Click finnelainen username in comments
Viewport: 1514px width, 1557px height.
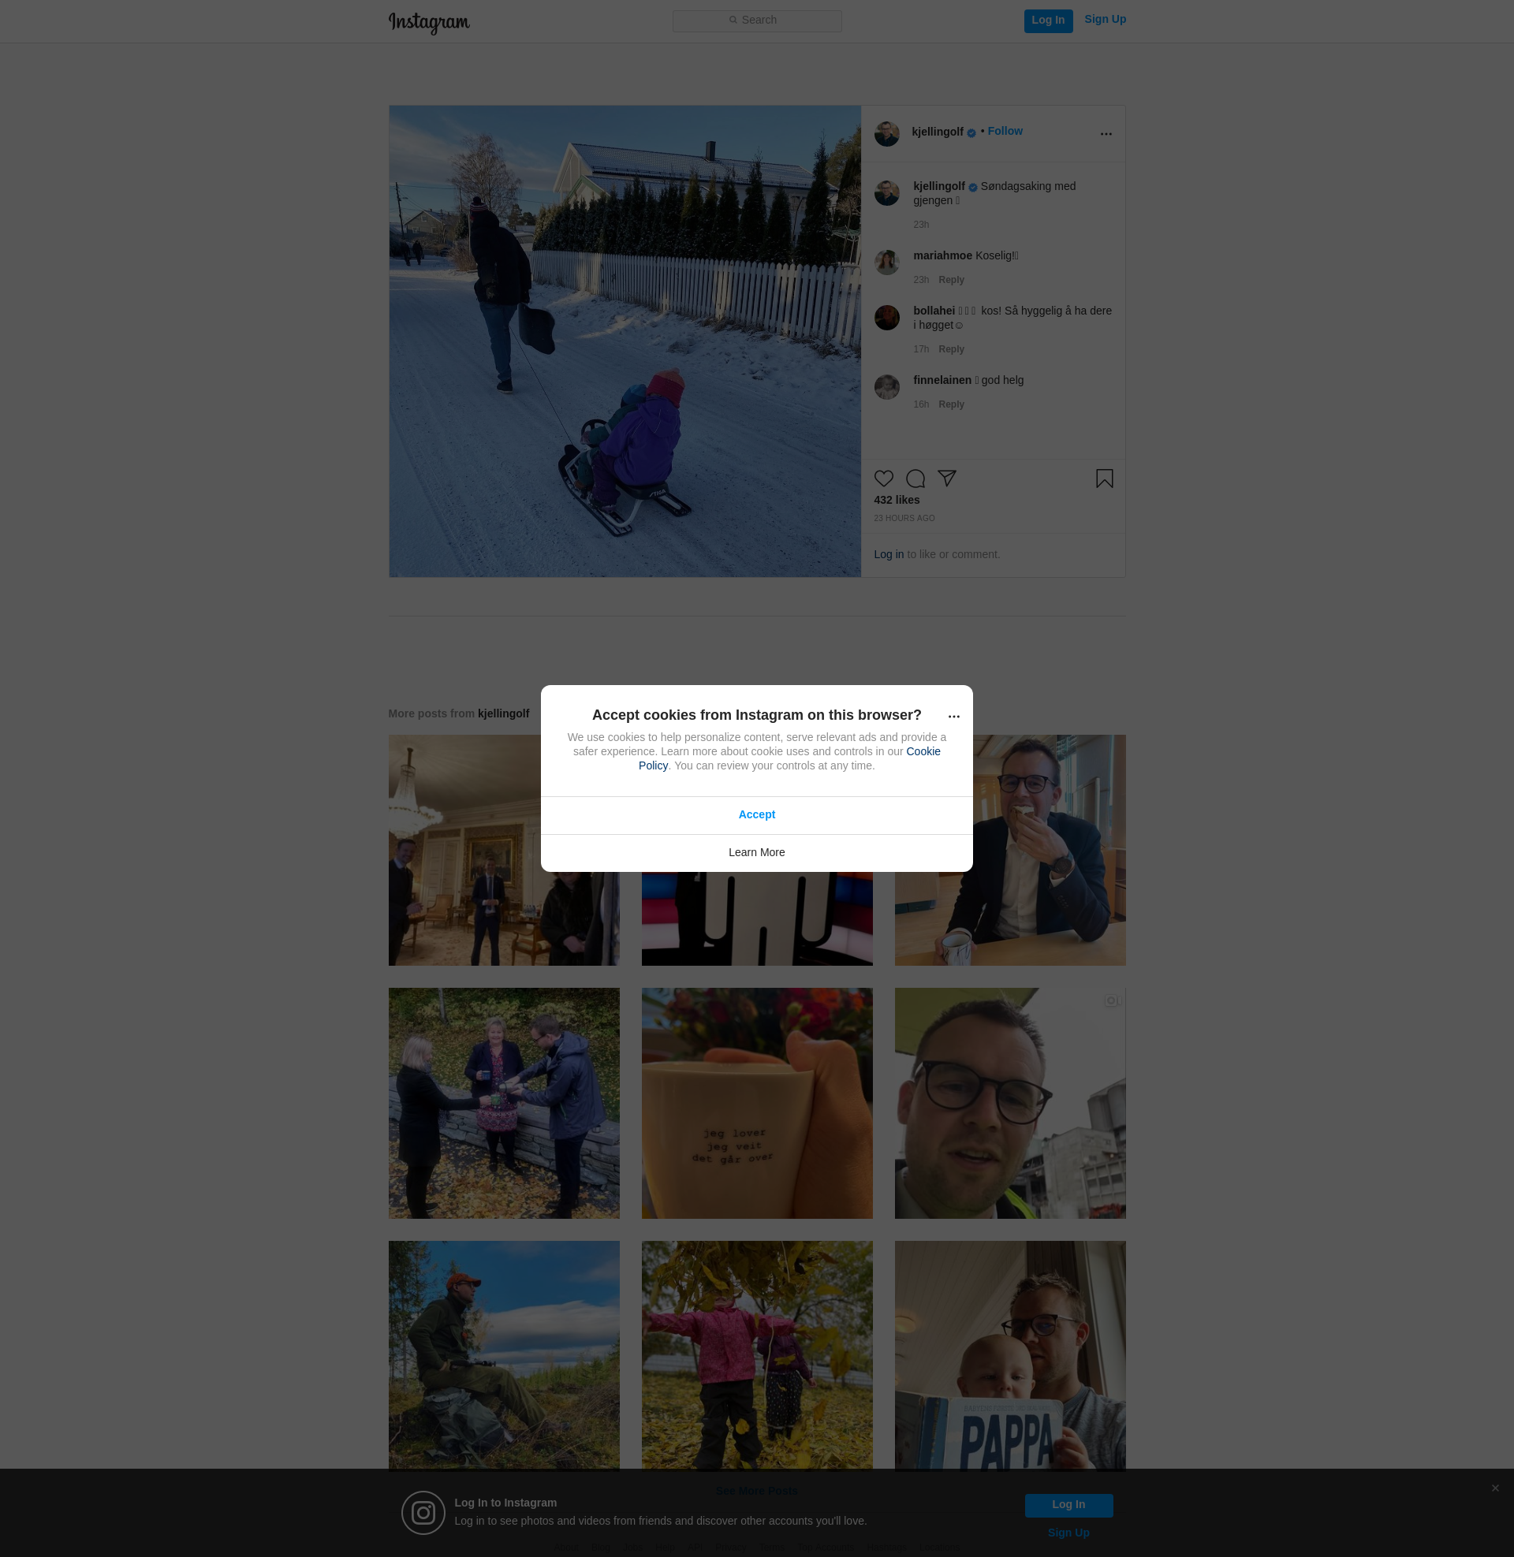pos(942,381)
